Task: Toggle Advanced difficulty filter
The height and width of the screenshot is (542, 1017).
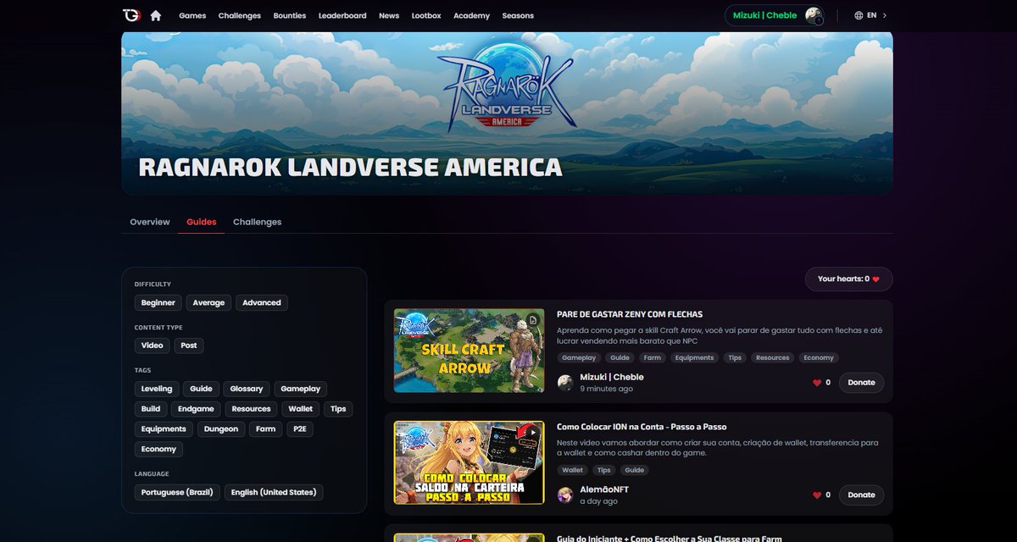Action: point(262,302)
